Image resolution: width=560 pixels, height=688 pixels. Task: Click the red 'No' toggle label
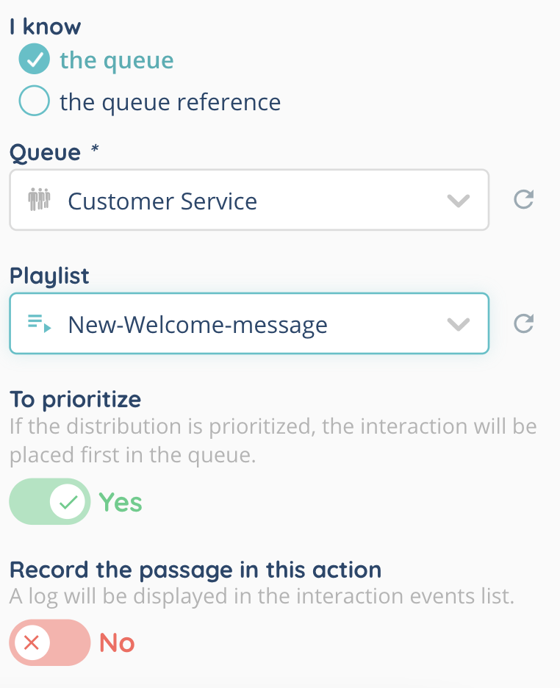pos(117,643)
